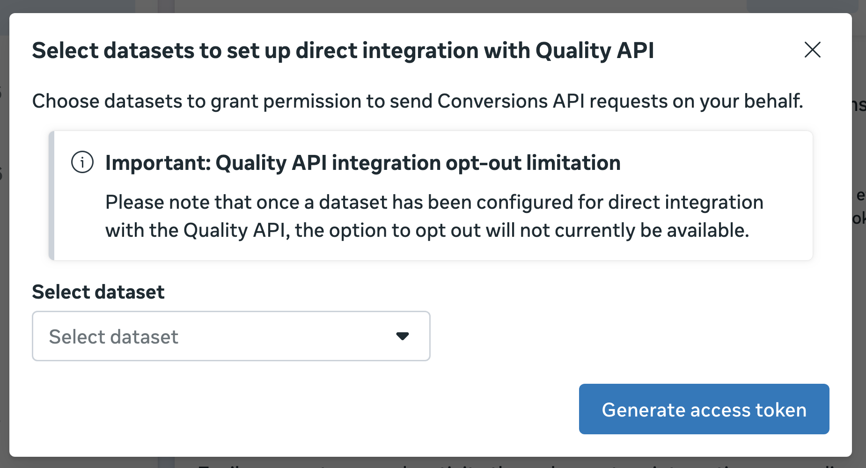
Task: Click the info icon beside Important notice
Action: pyautogui.click(x=82, y=162)
